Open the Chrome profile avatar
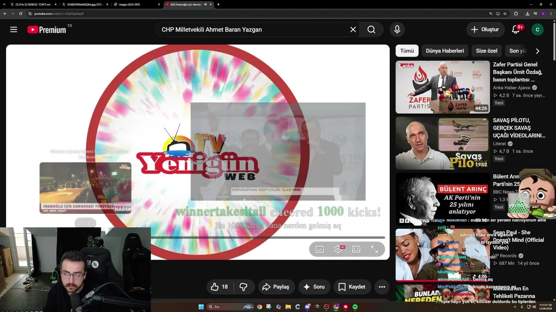Viewport: 556px width, 312px height. click(543, 13)
